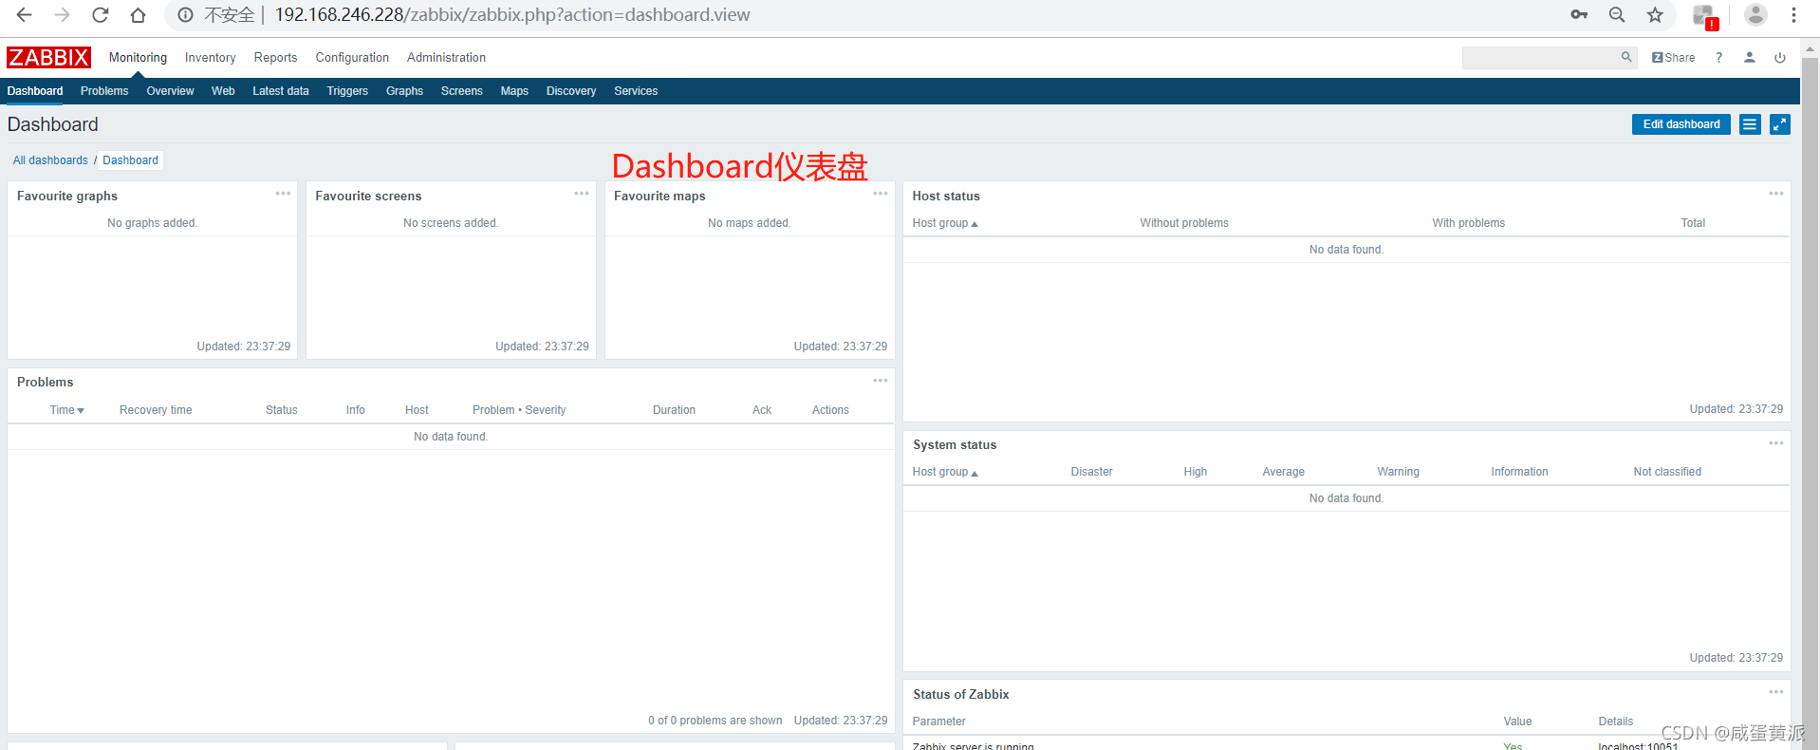The width and height of the screenshot is (1820, 750).
Task: Open the browser extension icon with alert
Action: click(1705, 16)
